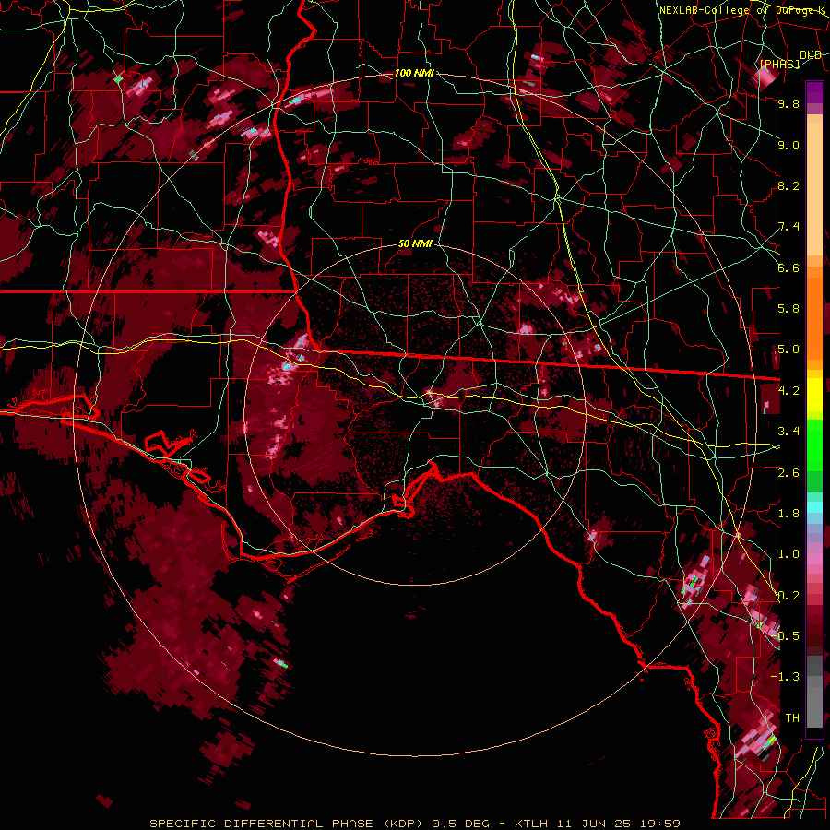830x830 pixels.
Task: Click the '9.0' scale value
Action: click(x=788, y=145)
